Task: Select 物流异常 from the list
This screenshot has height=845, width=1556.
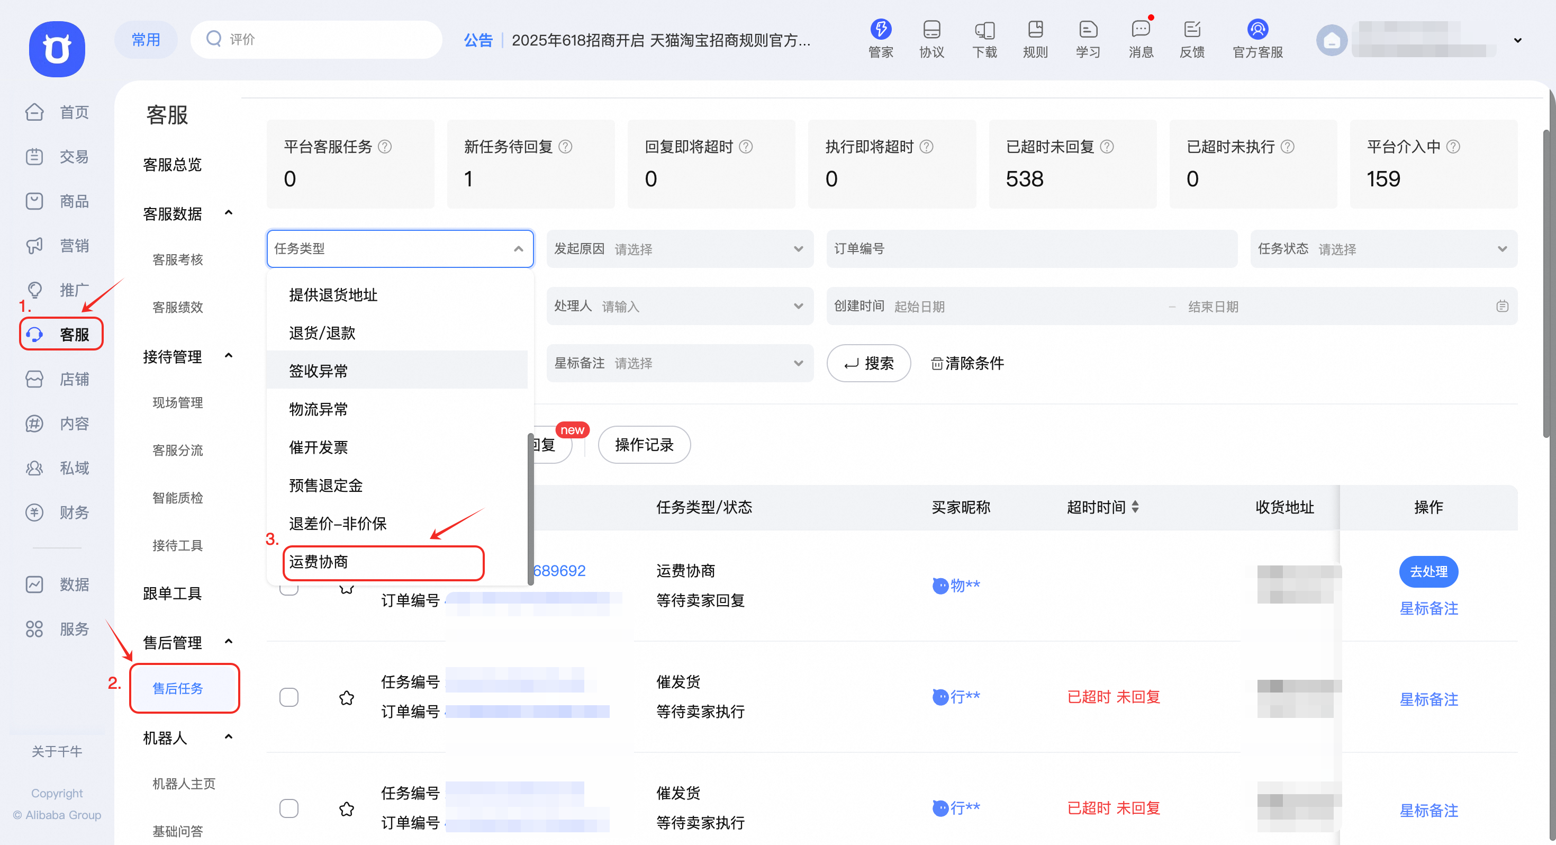Action: (397, 409)
